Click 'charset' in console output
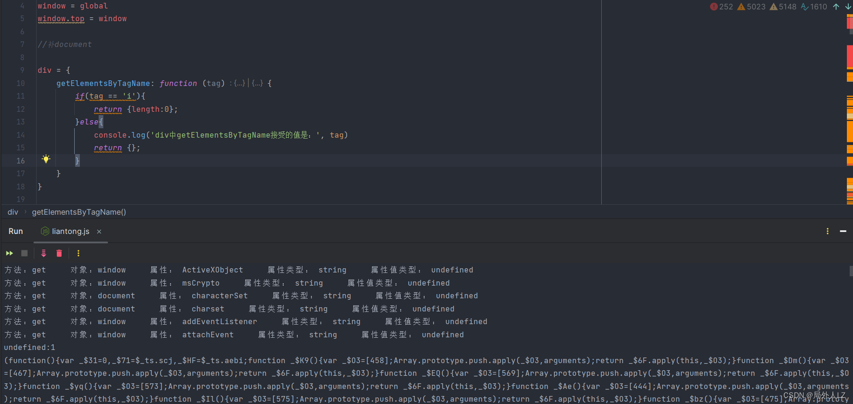Viewport: 853px width, 404px height. (208, 309)
